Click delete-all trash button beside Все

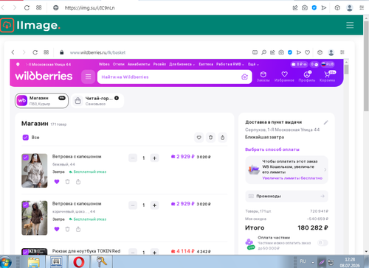210,138
